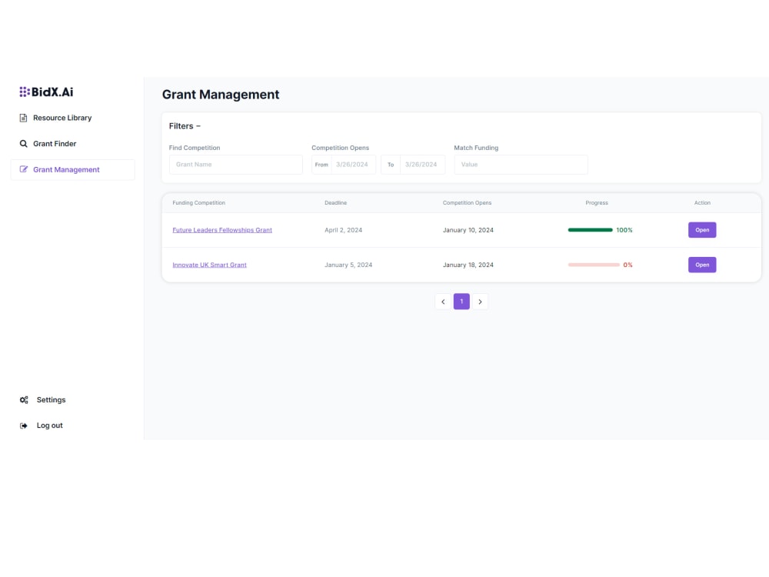769x577 pixels.
Task: Open Innovate UK Smart Grant link
Action: click(x=209, y=265)
